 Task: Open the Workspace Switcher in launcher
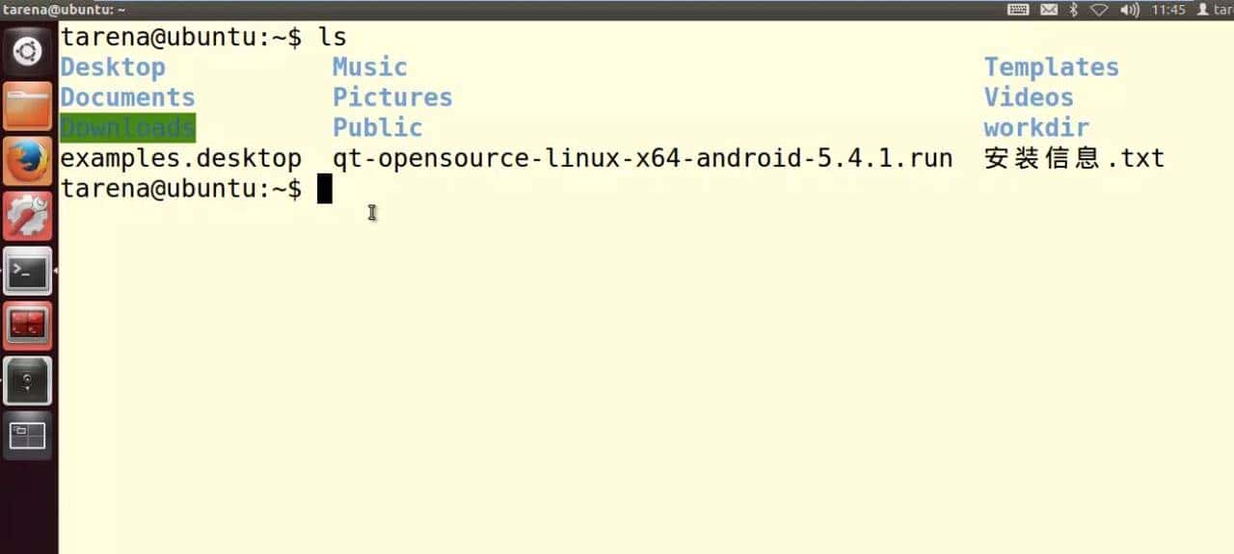click(28, 436)
